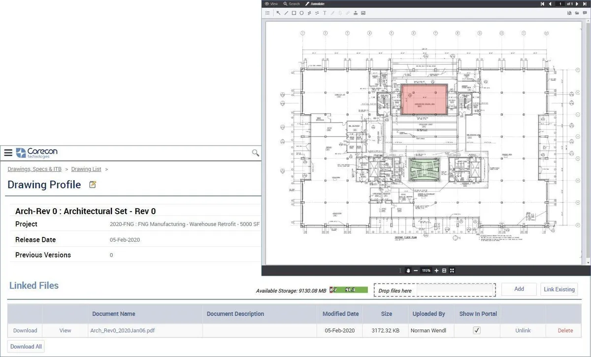Click the Add button
The image size is (591, 357).
519,289
